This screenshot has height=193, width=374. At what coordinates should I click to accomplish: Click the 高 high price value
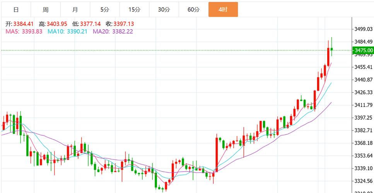[56, 24]
